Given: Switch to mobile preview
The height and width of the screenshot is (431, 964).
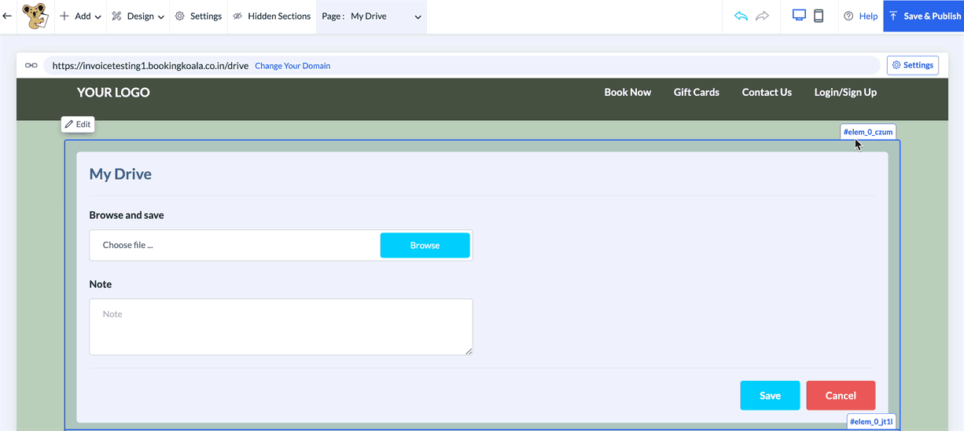Looking at the screenshot, I should pos(819,16).
